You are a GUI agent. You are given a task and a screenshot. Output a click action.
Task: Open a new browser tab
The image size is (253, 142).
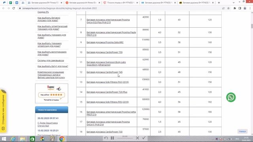pyautogui.click(x=219, y=3)
